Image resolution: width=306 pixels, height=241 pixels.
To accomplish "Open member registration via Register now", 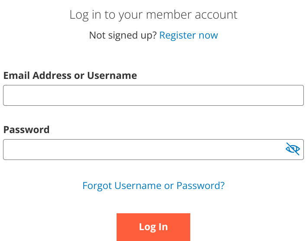I will coord(189,35).
